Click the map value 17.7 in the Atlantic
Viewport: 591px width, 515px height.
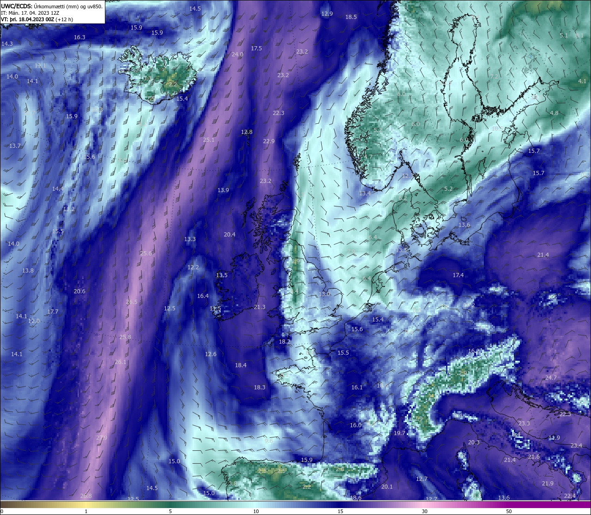[53, 312]
